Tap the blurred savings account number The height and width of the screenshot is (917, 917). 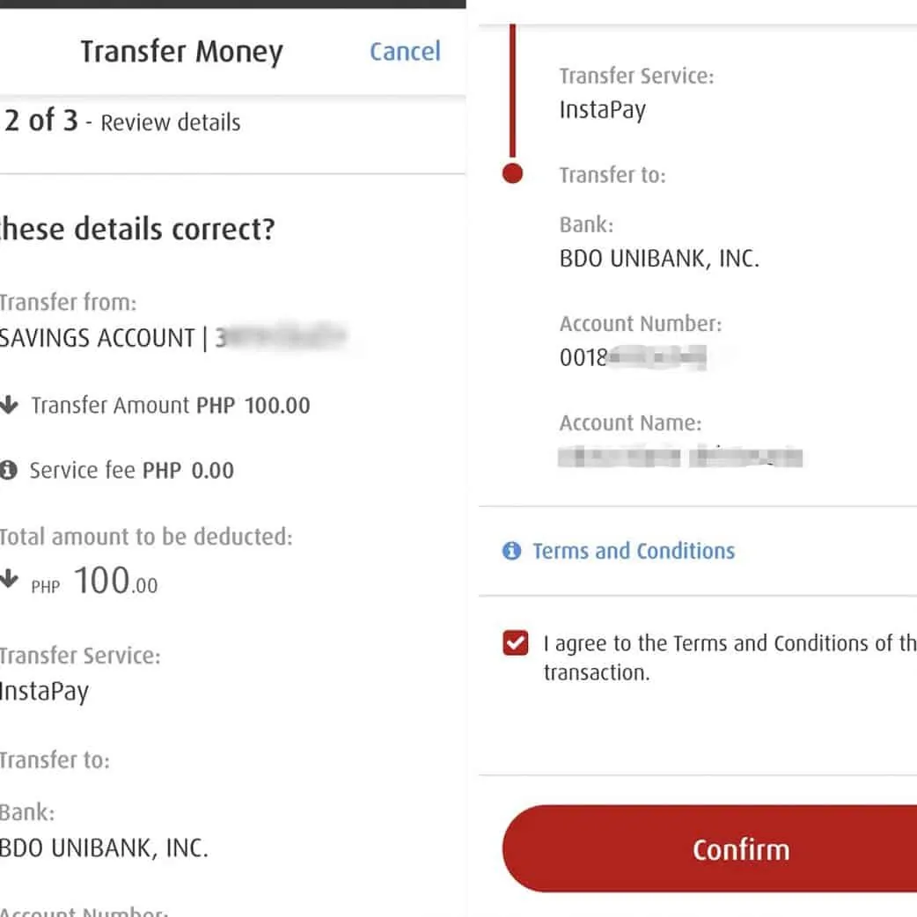282,338
